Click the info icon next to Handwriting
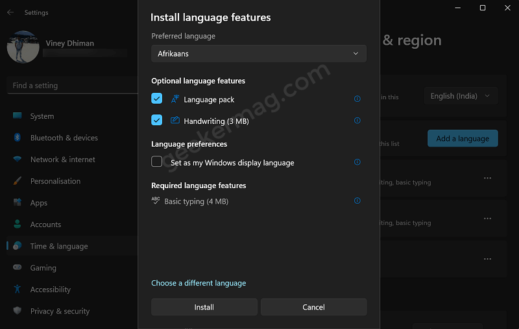 357,121
